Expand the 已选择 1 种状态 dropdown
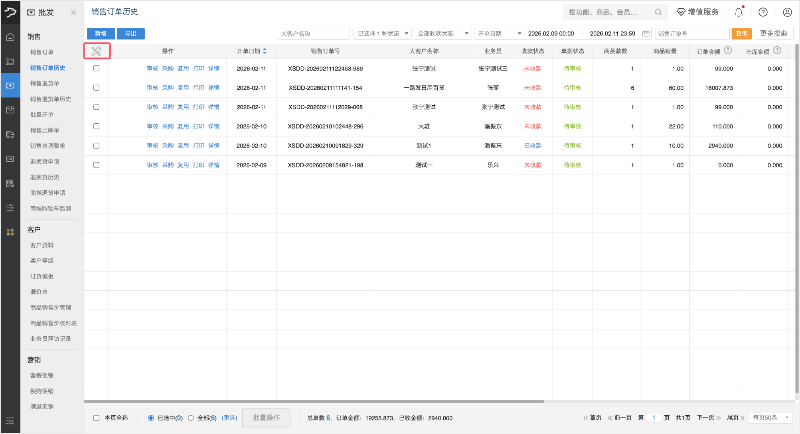 coord(383,34)
